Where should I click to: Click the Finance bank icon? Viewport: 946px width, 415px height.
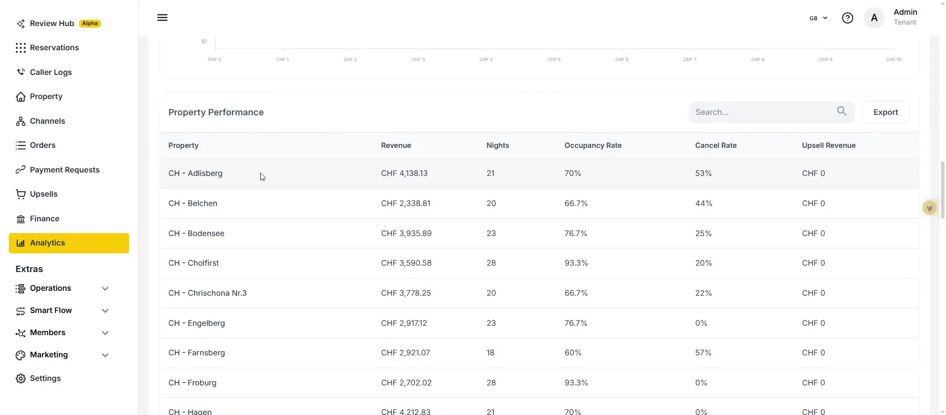[21, 219]
